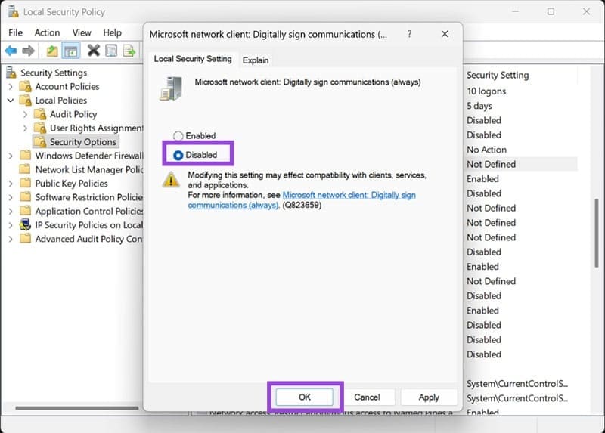This screenshot has height=433, width=605.
Task: Expand the Public Key Policies node
Action: (x=11, y=184)
